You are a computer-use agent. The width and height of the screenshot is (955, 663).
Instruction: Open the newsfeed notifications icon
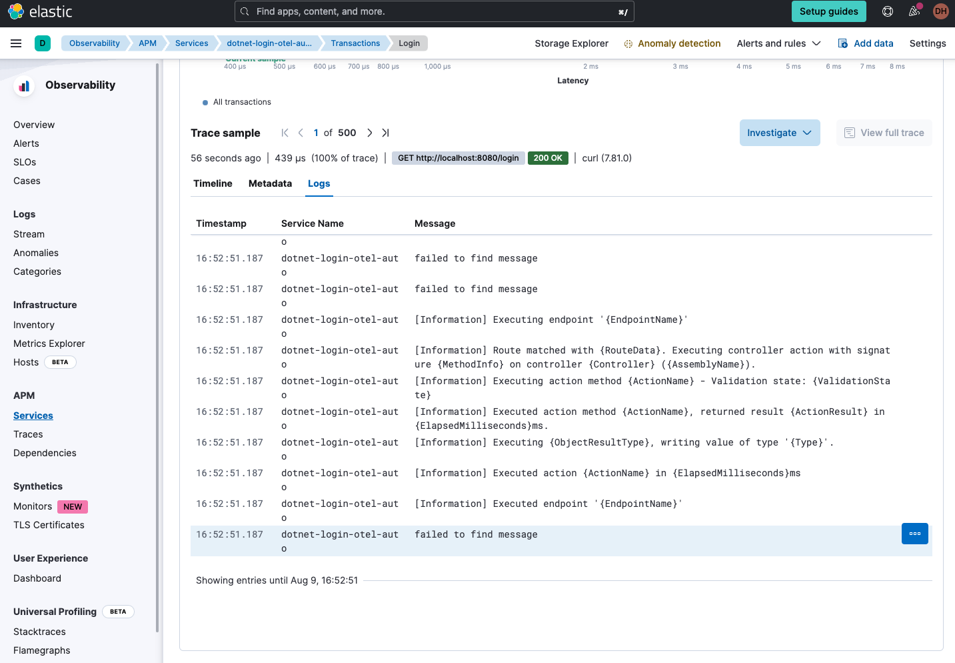tap(914, 11)
